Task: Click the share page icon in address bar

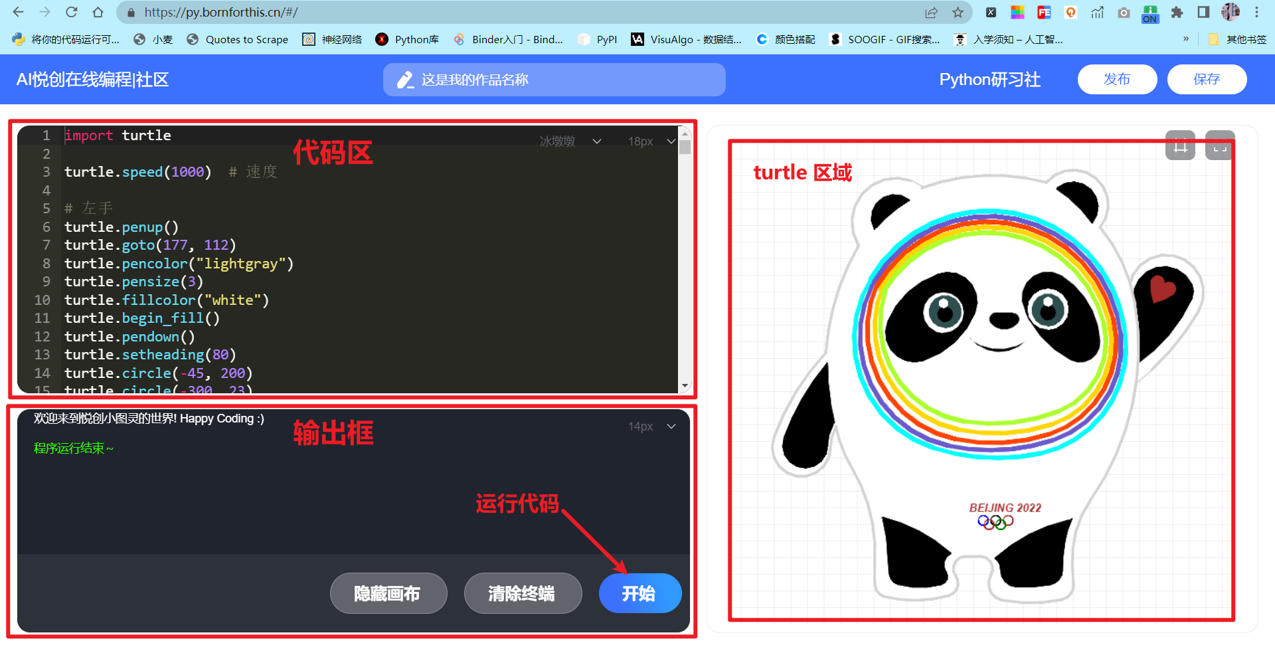Action: click(x=931, y=12)
